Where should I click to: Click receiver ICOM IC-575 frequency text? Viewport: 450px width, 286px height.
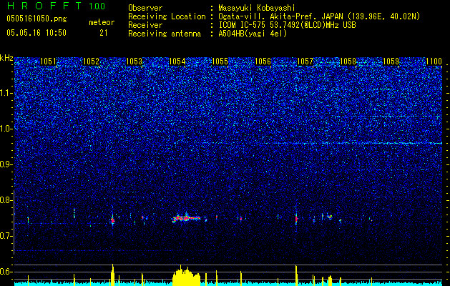(287, 25)
